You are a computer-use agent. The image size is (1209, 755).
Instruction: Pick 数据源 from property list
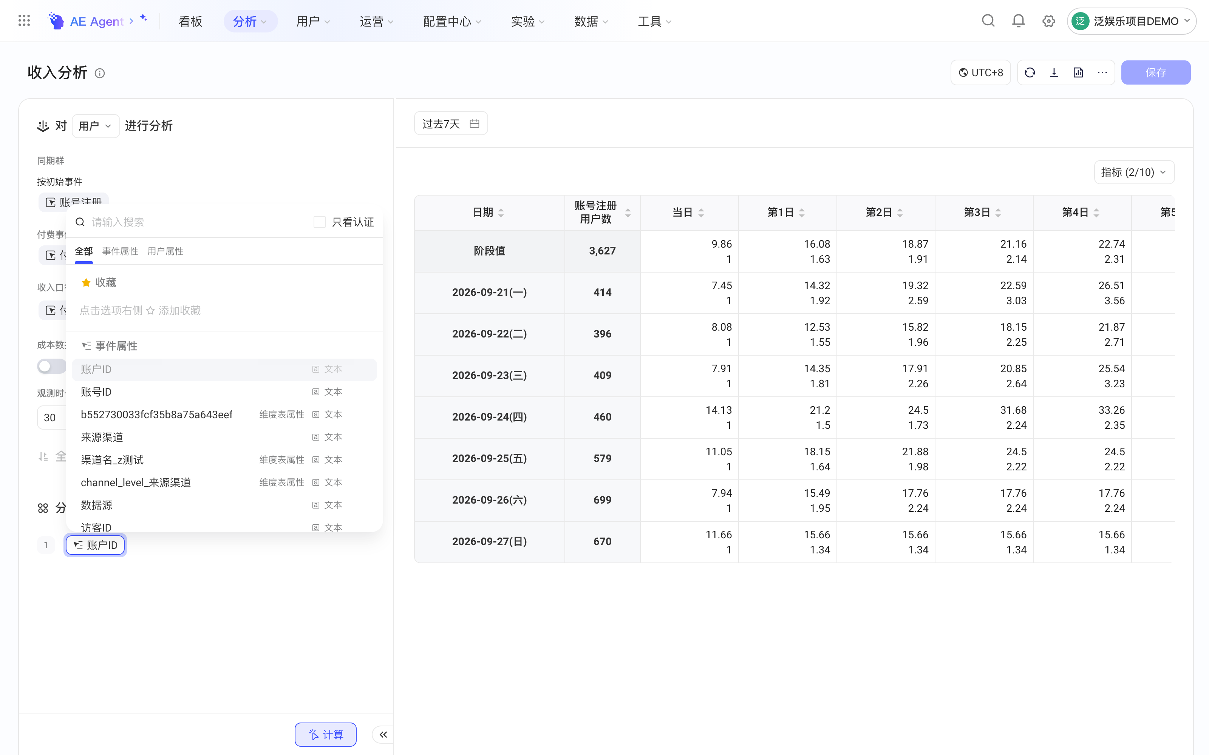click(x=224, y=505)
